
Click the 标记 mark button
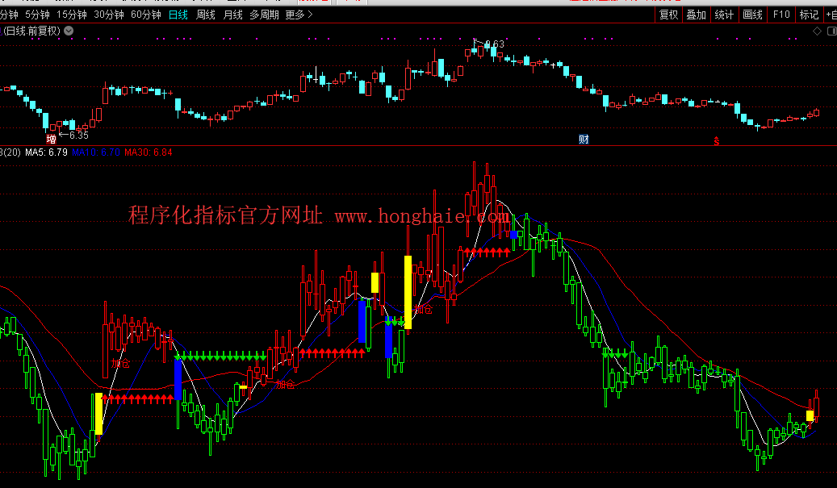(809, 15)
